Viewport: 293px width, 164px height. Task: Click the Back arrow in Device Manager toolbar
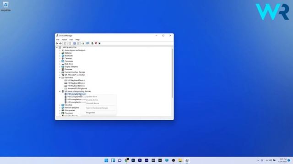57,43
